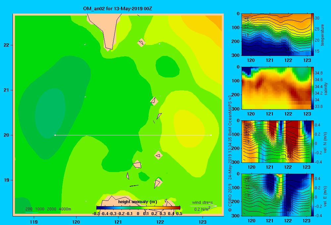Select the "1000" bathymetry legend label
This screenshot has width=331, height=225.
pos(40,209)
